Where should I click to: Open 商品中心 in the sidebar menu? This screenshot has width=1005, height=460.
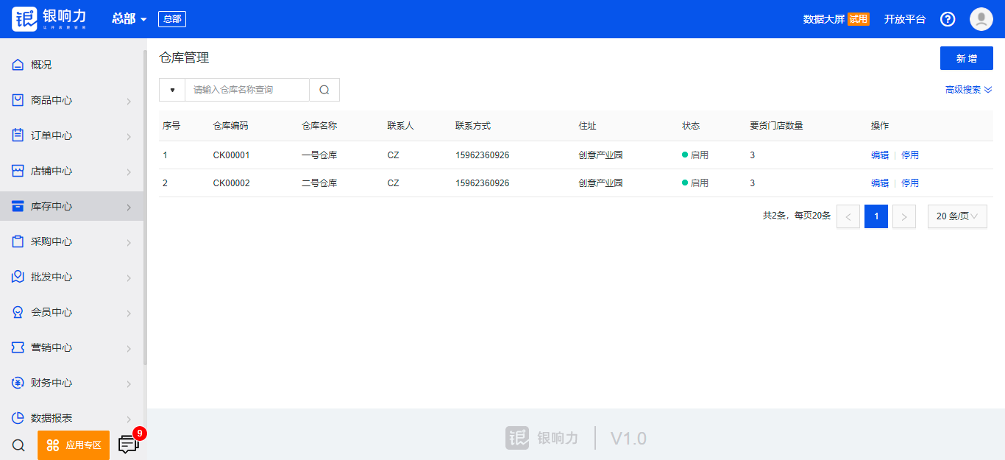pyautogui.click(x=52, y=100)
